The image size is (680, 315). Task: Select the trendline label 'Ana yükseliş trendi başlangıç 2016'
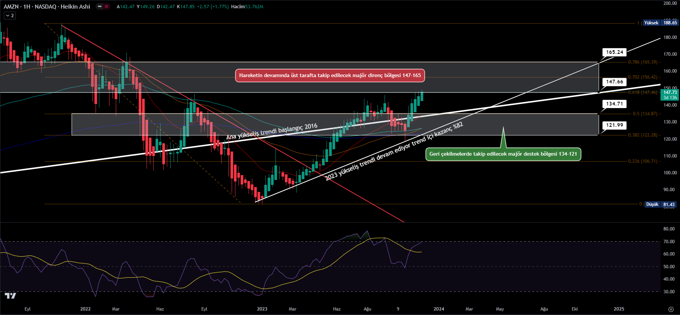(x=272, y=131)
